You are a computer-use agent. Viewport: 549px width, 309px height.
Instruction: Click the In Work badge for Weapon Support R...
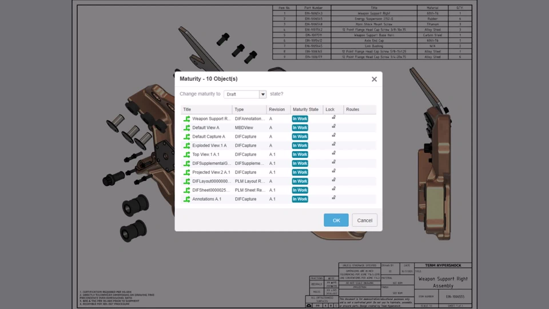pos(300,119)
